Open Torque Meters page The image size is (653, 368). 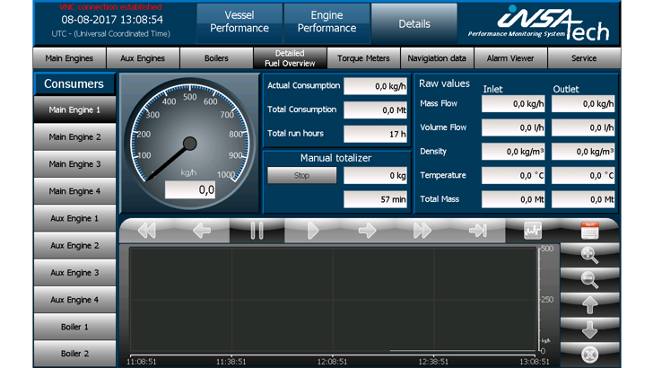[363, 58]
